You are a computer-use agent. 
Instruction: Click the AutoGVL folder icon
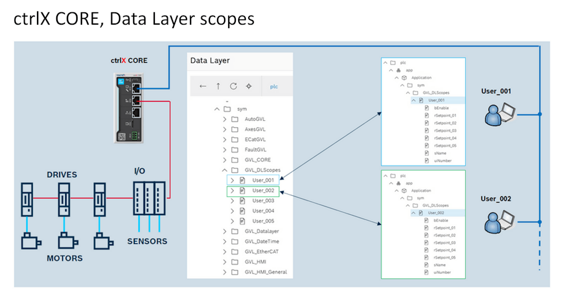(235, 119)
